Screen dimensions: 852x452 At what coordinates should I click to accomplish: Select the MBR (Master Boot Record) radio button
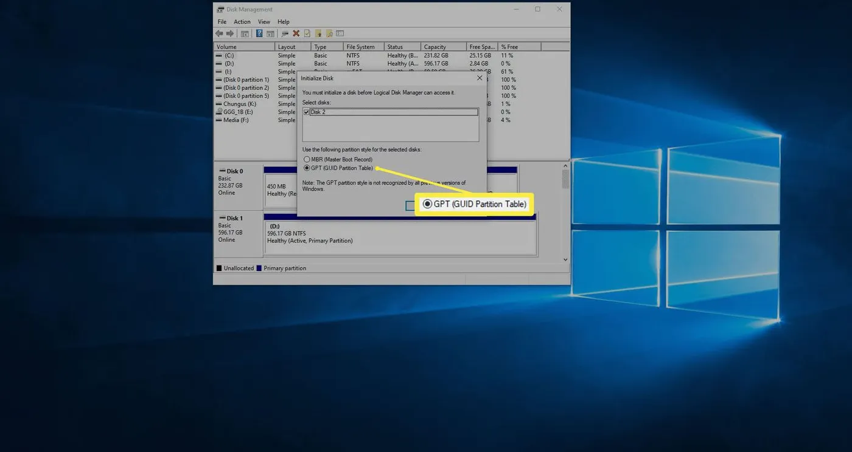pyautogui.click(x=307, y=159)
